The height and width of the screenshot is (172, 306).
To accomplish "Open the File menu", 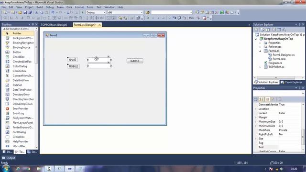I will coord(3,7).
